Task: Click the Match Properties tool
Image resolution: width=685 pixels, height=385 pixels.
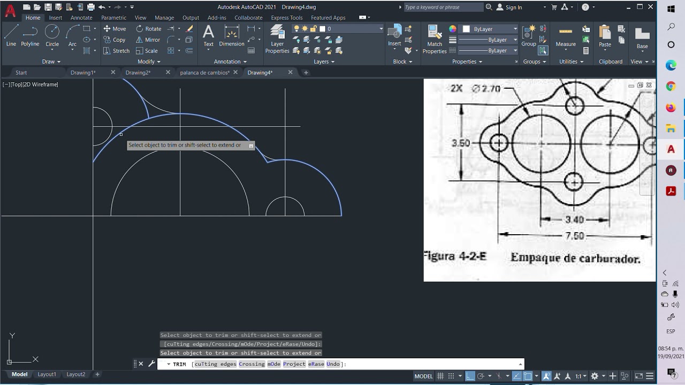Action: (435, 39)
